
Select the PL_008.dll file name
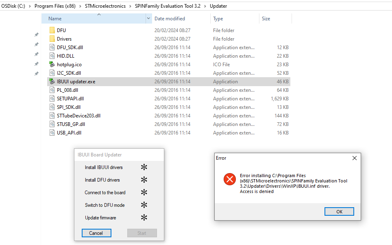tap(68, 90)
